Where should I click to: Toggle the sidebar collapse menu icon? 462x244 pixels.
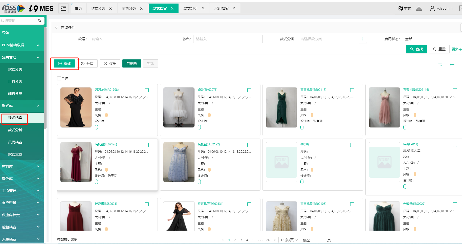63,8
